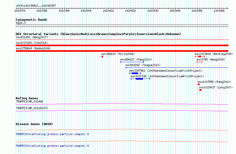236x154 pixels.
Task: Select the esv3795 red loss bar
Action: (200, 62)
